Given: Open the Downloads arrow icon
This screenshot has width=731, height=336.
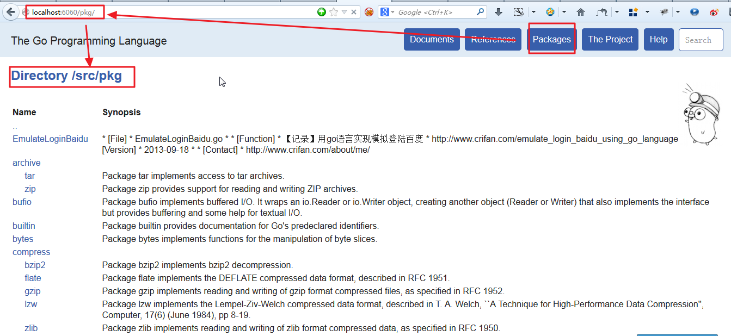Looking at the screenshot, I should 499,12.
